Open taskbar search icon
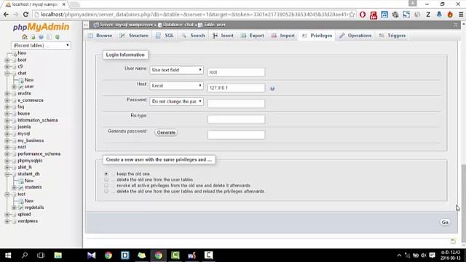This screenshot has height=262, width=466. (x=25, y=255)
